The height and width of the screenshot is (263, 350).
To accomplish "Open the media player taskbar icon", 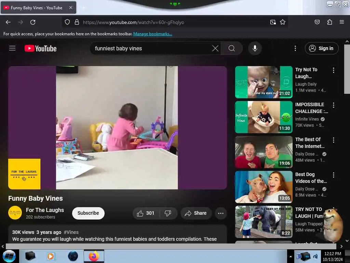I will (x=51, y=256).
